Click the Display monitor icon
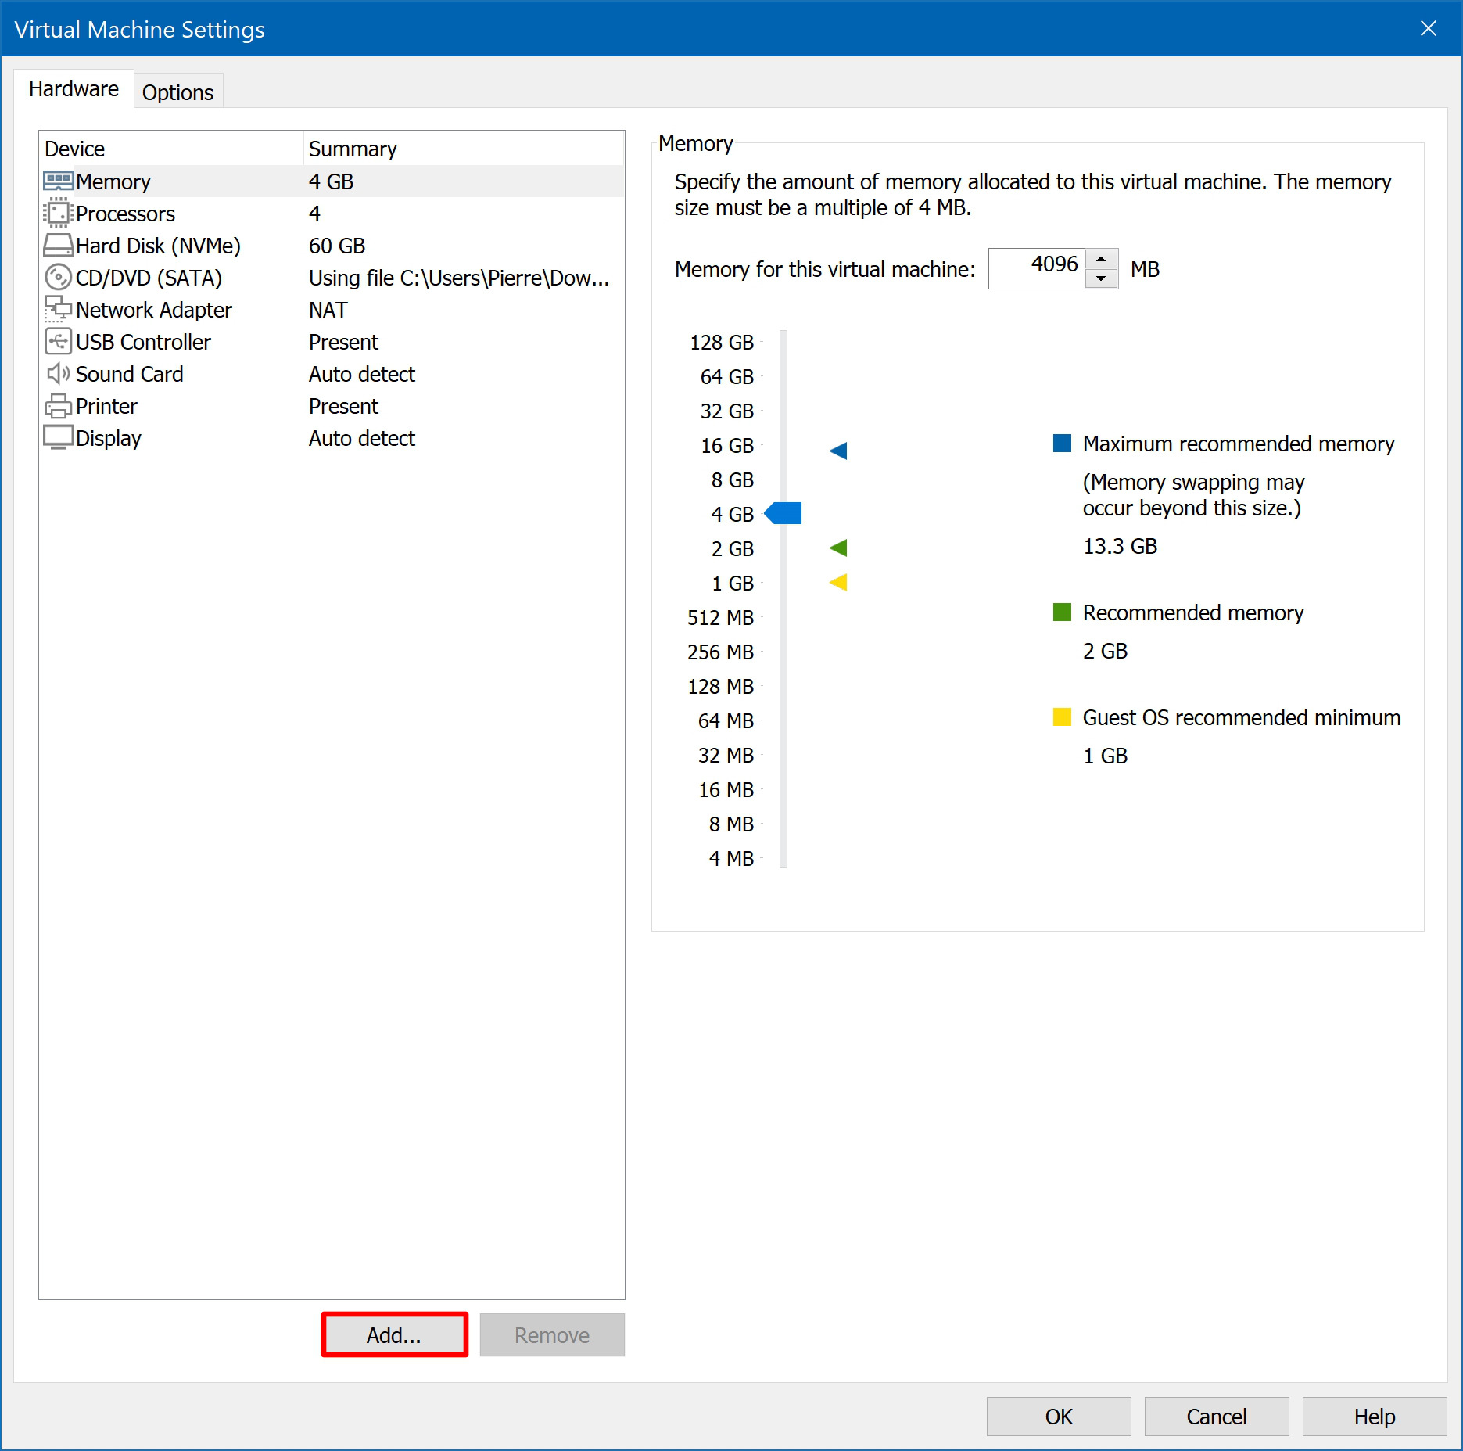Viewport: 1463px width, 1451px height. click(x=59, y=438)
